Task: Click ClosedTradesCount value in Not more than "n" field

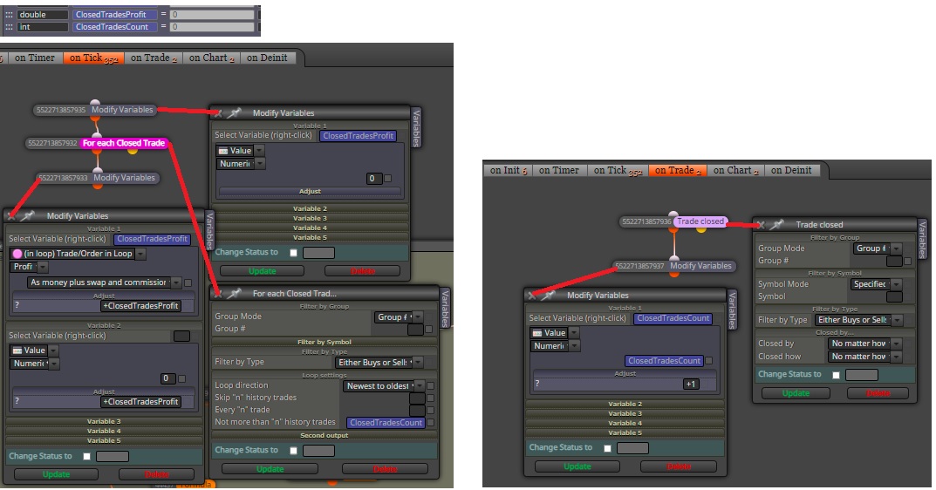Action: 386,423
